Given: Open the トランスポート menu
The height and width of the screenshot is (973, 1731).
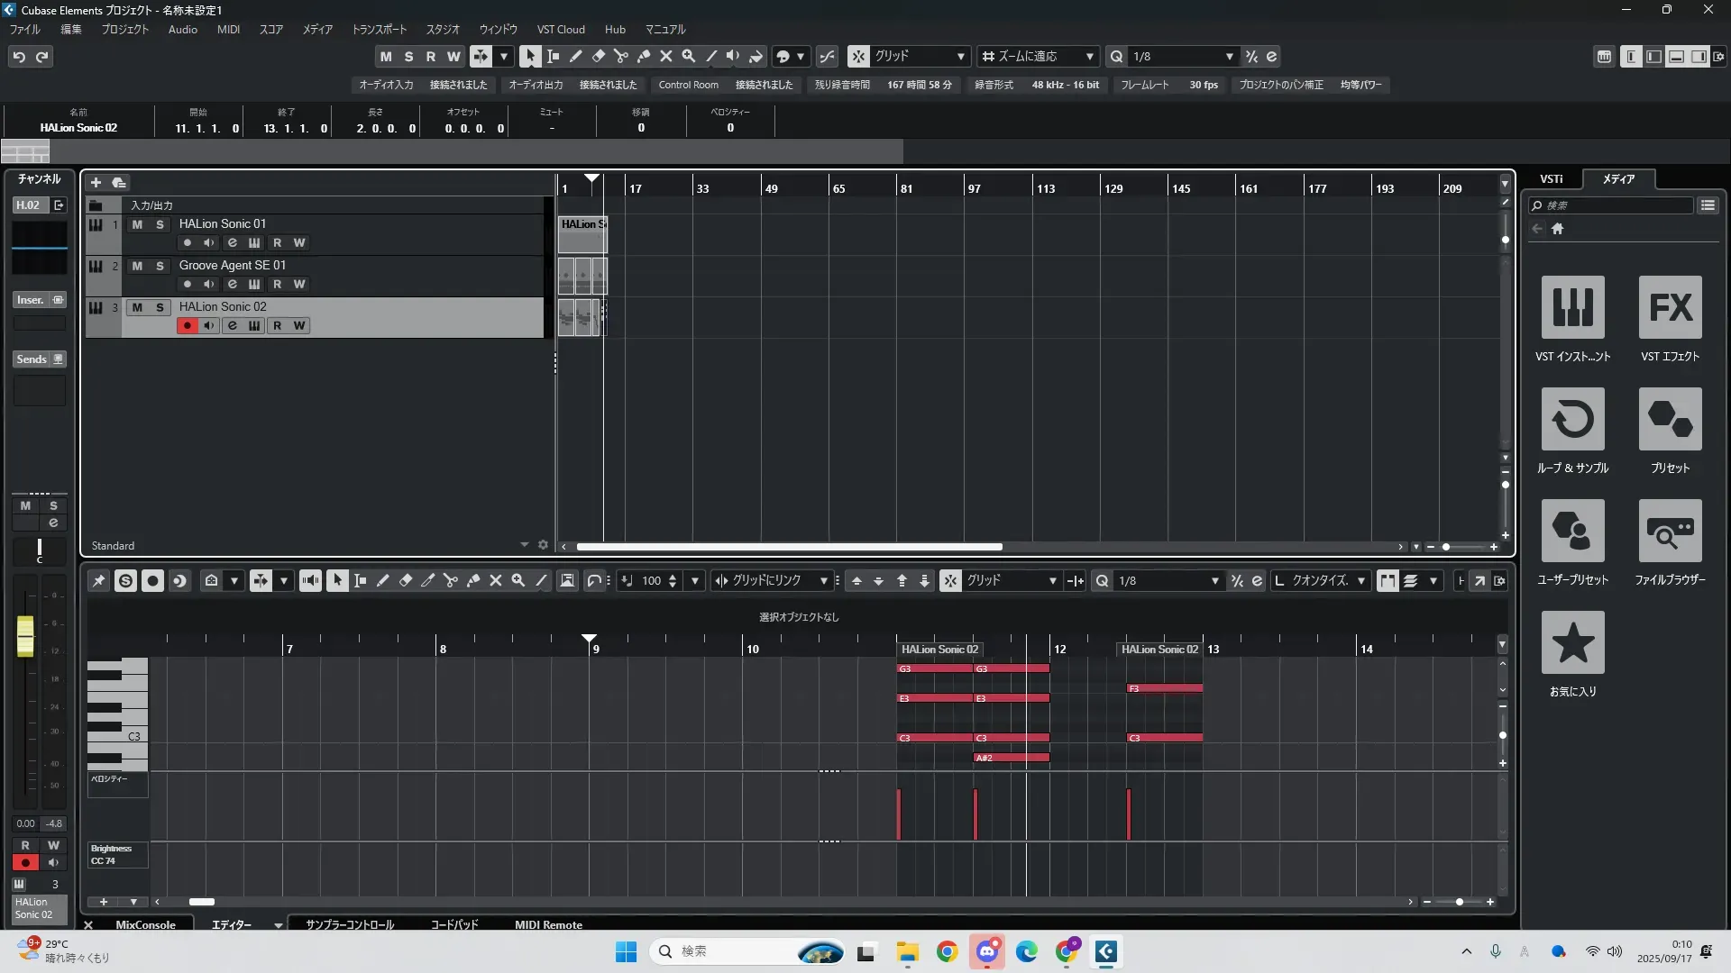Looking at the screenshot, I should pos(379,30).
